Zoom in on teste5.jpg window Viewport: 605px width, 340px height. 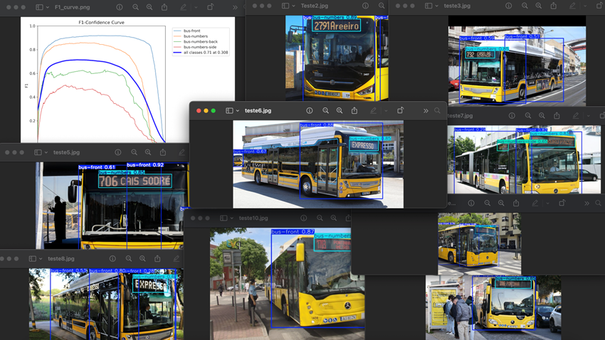point(148,152)
